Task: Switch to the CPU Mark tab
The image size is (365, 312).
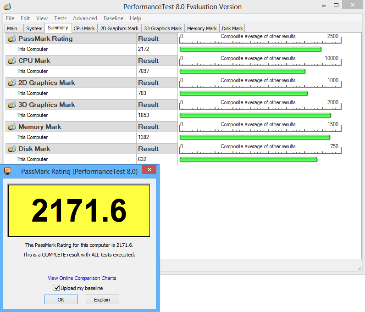Action: 84,28
